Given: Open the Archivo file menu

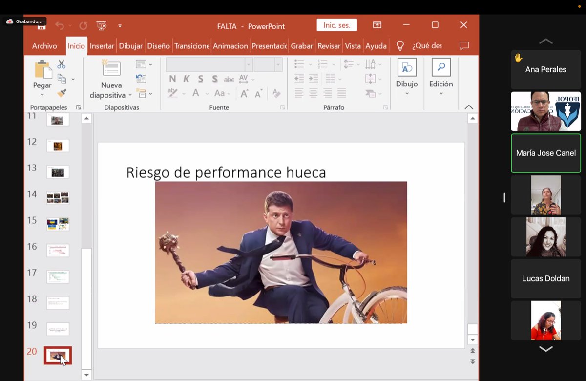Looking at the screenshot, I should tap(44, 46).
